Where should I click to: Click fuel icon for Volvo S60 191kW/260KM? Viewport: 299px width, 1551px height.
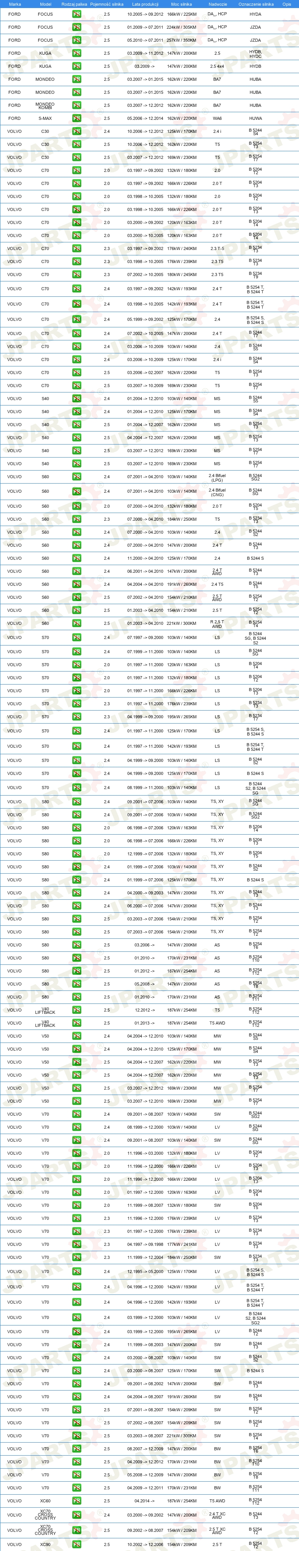pos(76,584)
